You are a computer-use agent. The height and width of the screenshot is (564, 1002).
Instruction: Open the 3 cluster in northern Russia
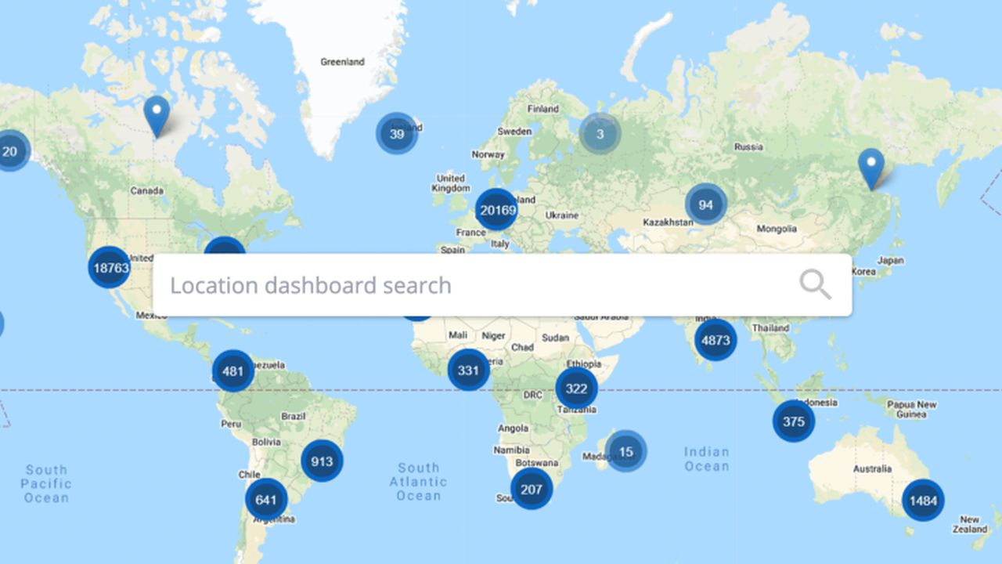tap(600, 134)
